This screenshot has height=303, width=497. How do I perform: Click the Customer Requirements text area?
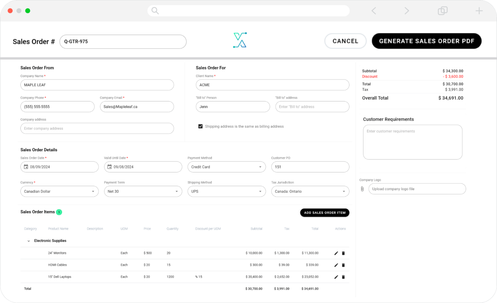click(413, 142)
